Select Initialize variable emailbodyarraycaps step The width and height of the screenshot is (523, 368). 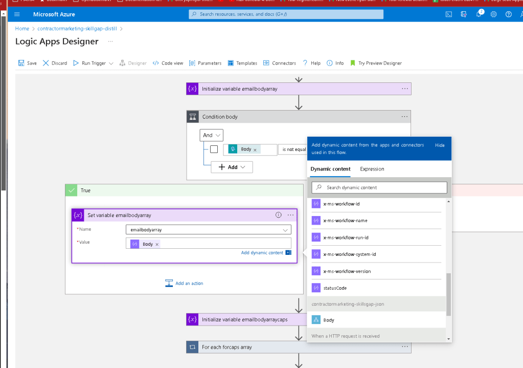[x=246, y=319]
